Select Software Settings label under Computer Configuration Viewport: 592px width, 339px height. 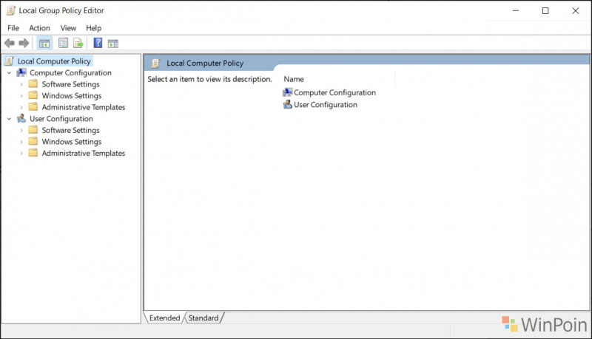click(70, 84)
